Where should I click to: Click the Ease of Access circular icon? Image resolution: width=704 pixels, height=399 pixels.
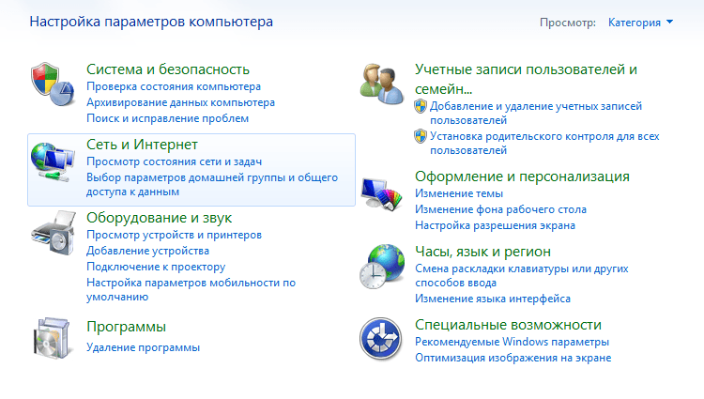(381, 339)
